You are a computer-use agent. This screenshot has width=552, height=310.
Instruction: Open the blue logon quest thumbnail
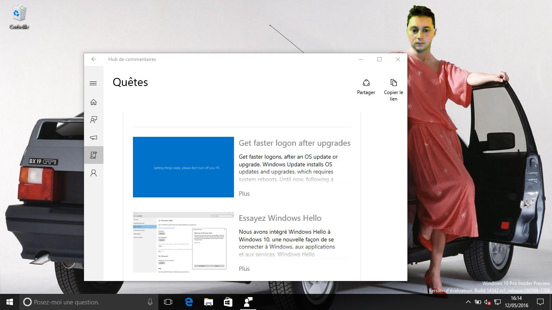tap(183, 167)
